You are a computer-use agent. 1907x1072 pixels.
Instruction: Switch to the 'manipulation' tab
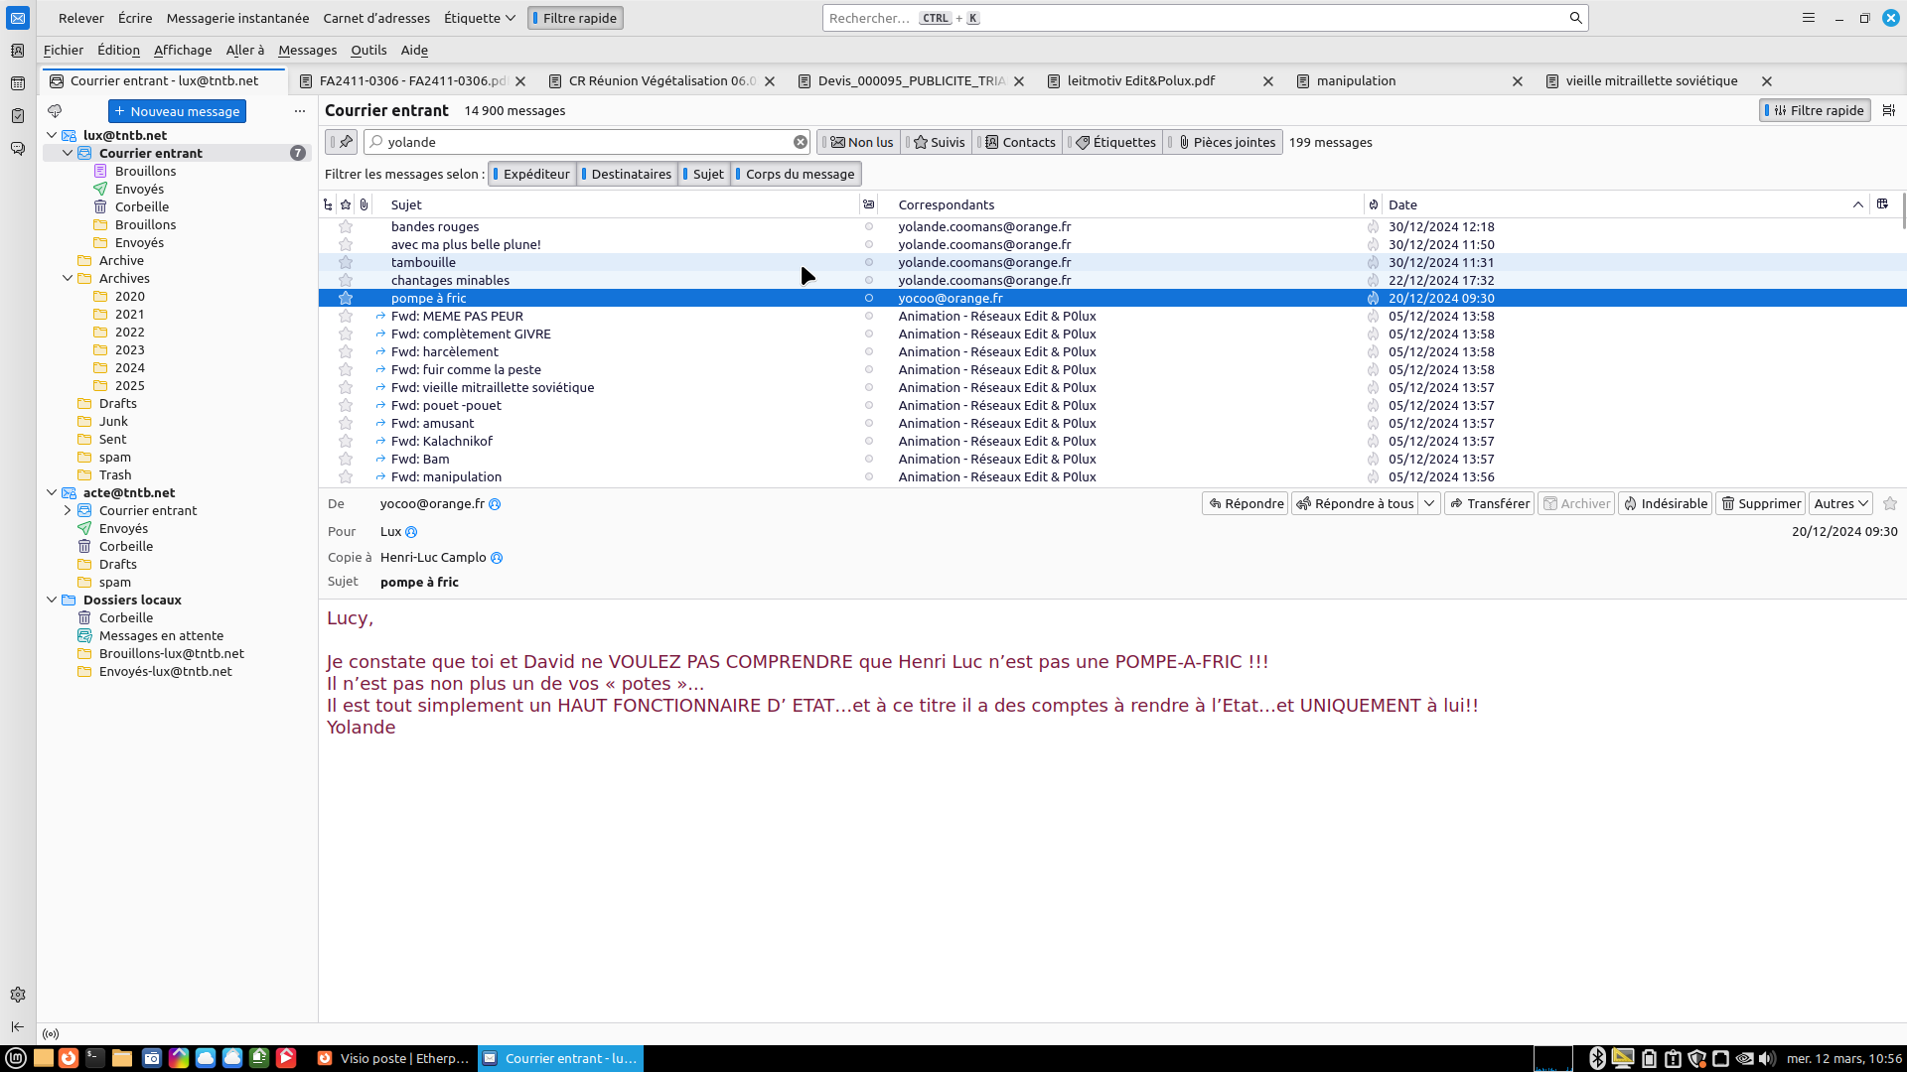click(1356, 80)
